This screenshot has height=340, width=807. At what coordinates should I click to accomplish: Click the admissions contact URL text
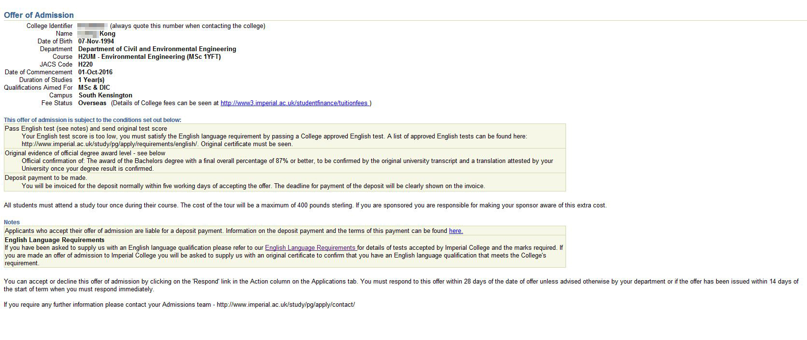point(286,305)
